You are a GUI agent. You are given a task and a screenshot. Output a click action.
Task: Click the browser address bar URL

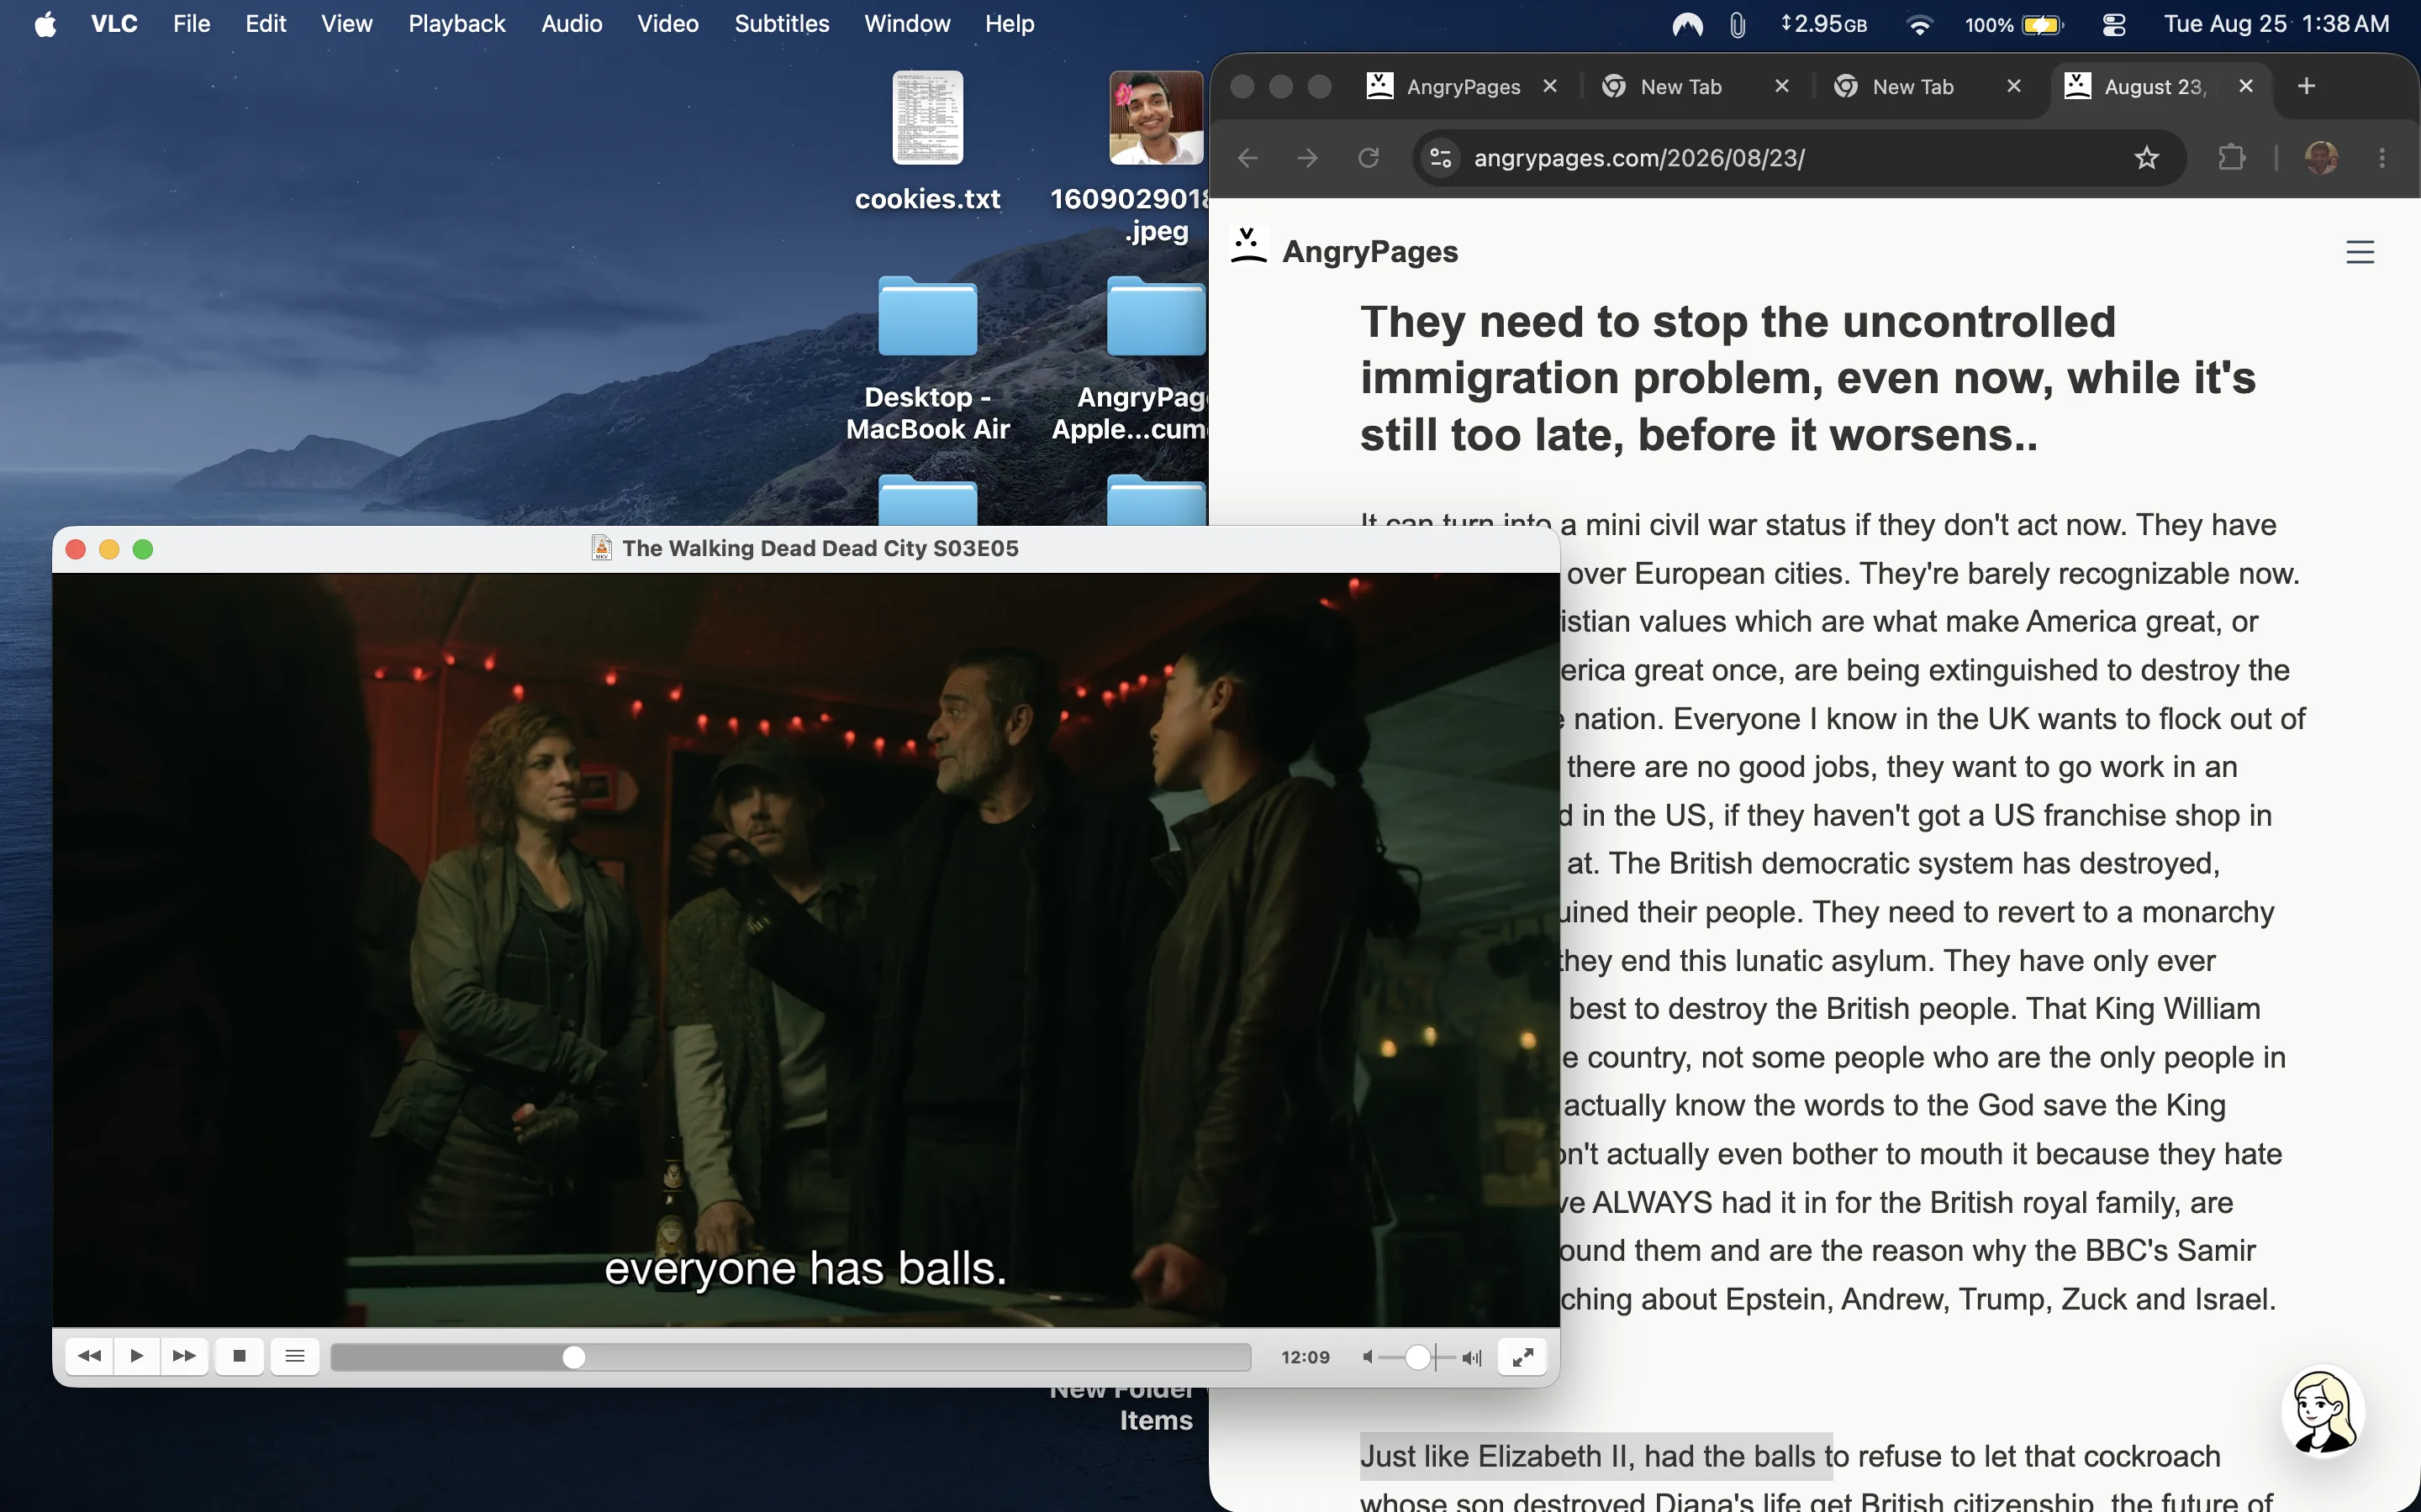(x=1638, y=158)
